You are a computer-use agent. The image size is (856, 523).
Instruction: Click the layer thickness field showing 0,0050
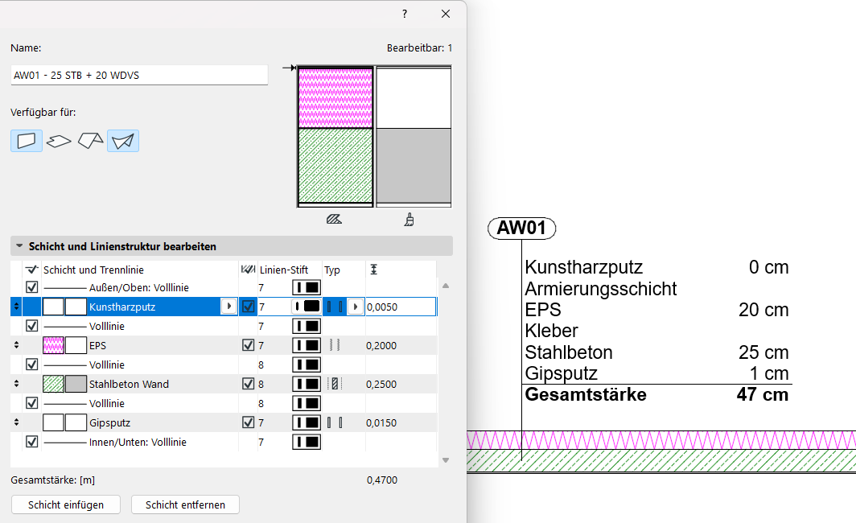(x=400, y=307)
